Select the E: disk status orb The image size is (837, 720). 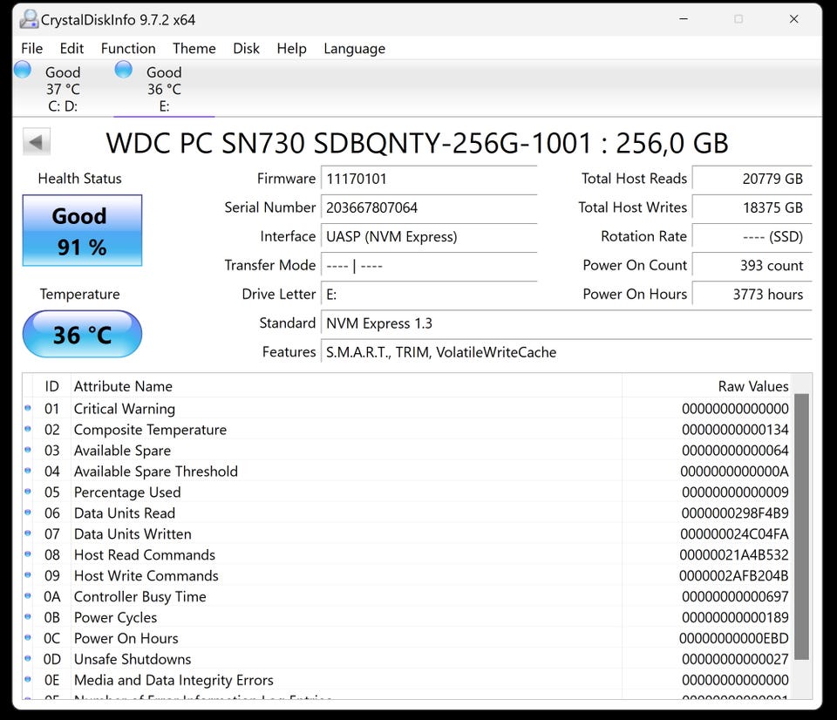tap(124, 71)
